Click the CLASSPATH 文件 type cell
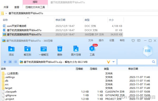The image size is (158, 101). click(115, 92)
